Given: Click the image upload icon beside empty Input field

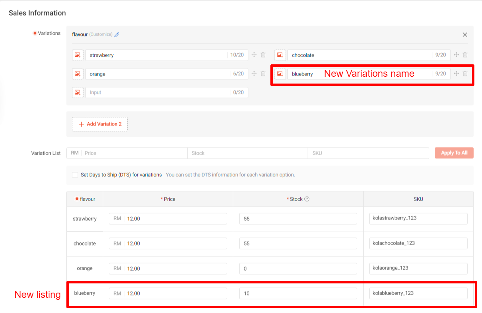Looking at the screenshot, I should coord(78,92).
